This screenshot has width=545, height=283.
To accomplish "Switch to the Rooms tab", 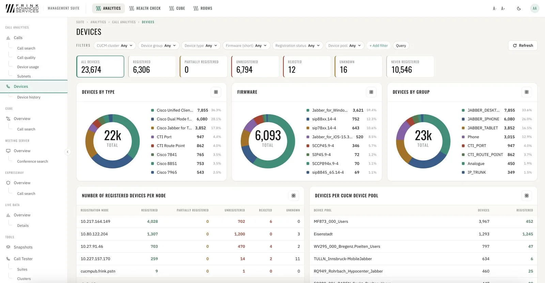I will [x=203, y=8].
